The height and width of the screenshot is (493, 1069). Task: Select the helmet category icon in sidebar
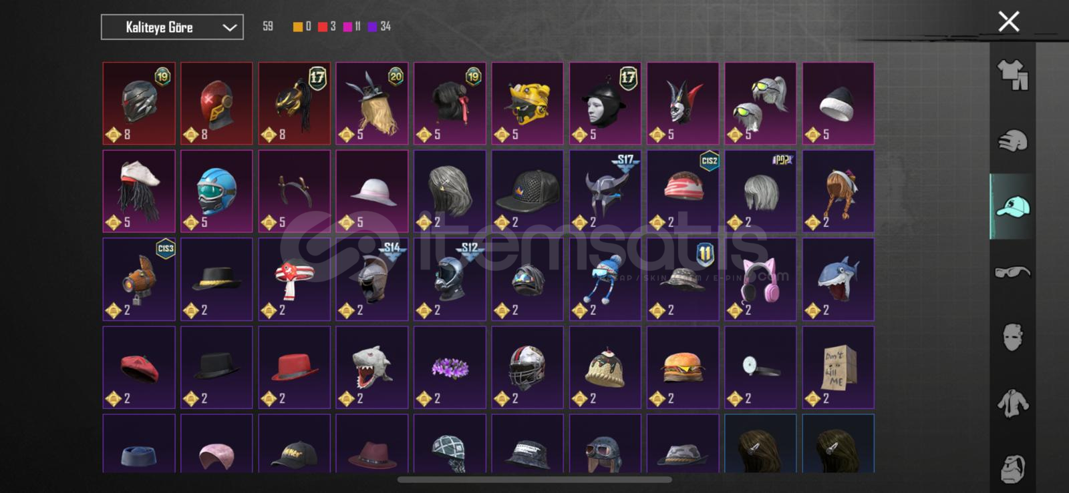[x=1012, y=141]
